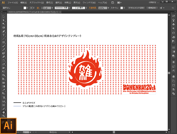Select the Symbol Sprayer tool
The height and width of the screenshot is (134, 177).
(x=4, y=97)
